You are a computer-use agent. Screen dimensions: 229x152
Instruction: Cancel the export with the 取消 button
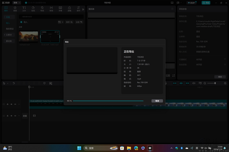click(157, 101)
